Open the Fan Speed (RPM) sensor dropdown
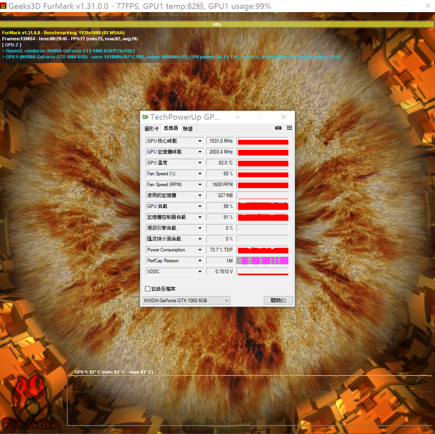 (200, 184)
